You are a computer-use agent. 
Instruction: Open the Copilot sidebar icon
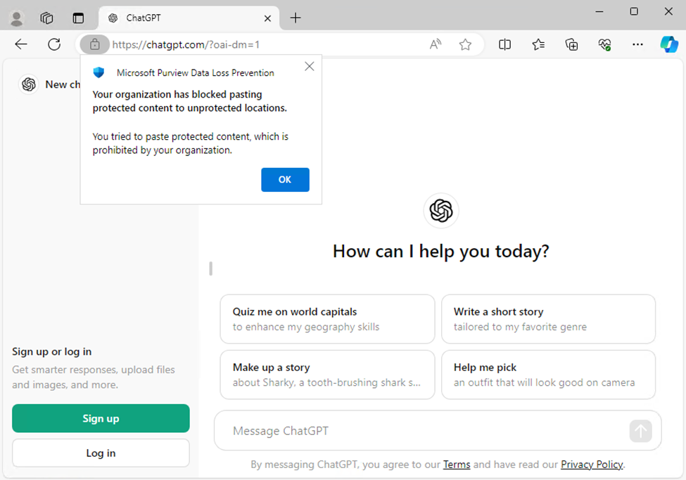pyautogui.click(x=669, y=44)
